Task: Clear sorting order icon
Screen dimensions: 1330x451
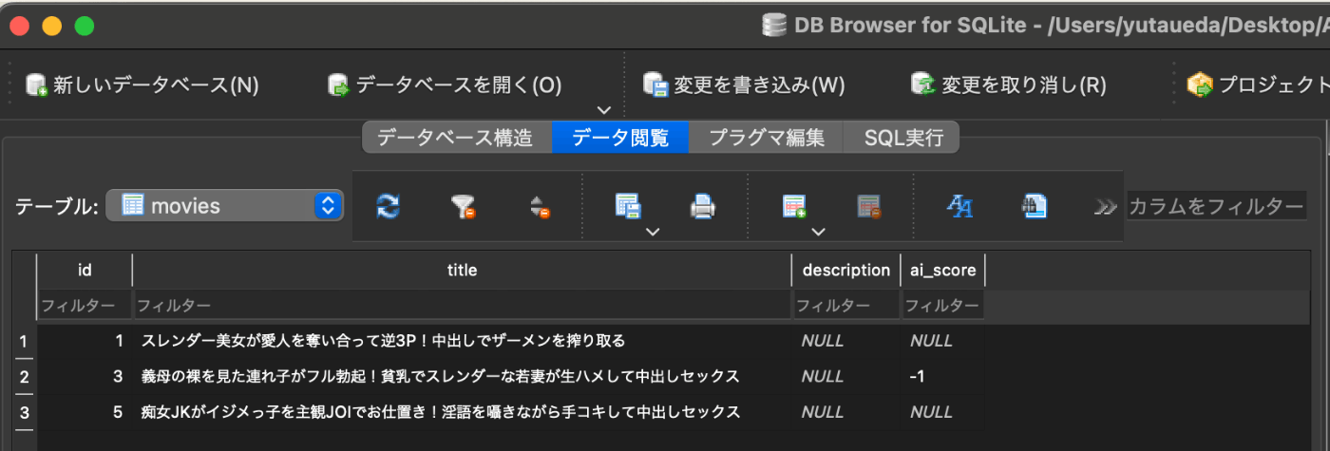Action: tap(540, 206)
